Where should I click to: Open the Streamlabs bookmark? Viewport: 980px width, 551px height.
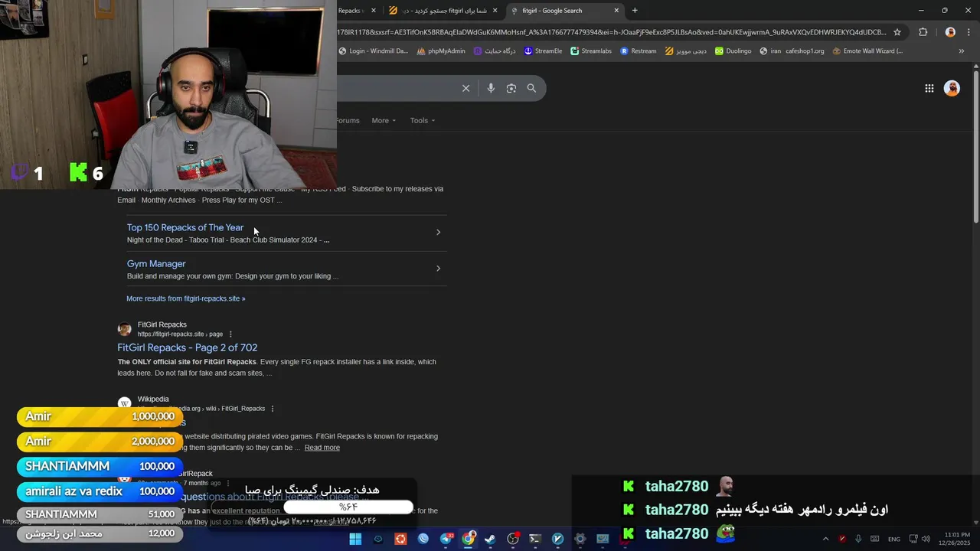click(590, 51)
